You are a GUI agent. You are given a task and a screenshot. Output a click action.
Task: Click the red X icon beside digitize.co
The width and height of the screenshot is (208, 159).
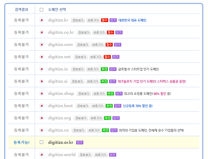pos(42,130)
